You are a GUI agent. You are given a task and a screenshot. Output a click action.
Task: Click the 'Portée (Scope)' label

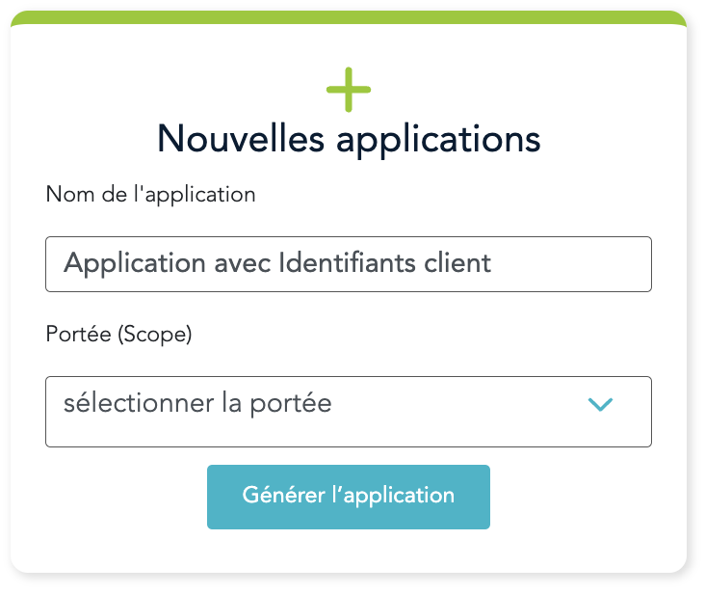pos(118,335)
